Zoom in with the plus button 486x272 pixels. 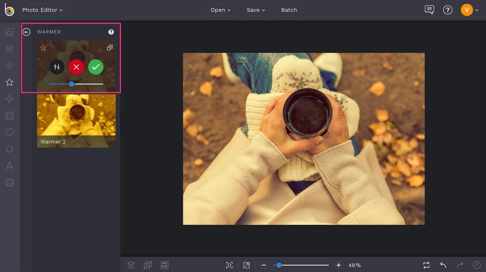(x=338, y=265)
